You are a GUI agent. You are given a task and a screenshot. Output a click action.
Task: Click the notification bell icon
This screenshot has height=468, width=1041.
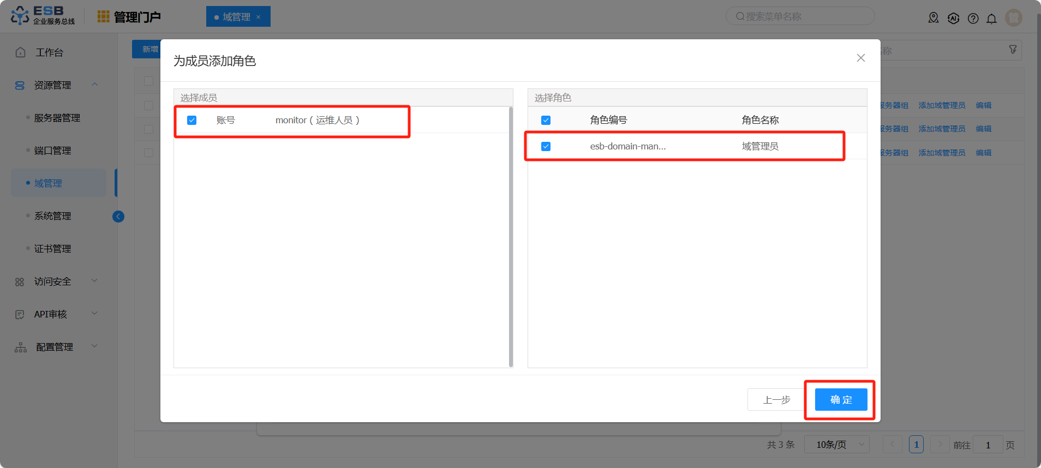(x=991, y=19)
